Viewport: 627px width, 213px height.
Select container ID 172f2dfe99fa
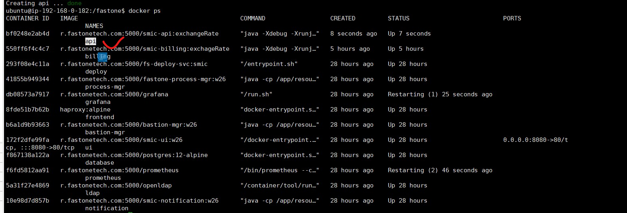pyautogui.click(x=28, y=140)
